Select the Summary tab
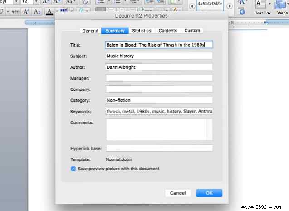This screenshot has height=211, width=289. coord(115,31)
